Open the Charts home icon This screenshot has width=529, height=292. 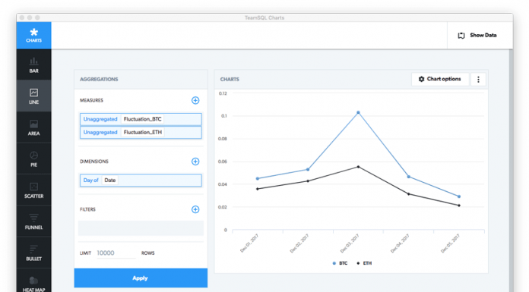33,36
